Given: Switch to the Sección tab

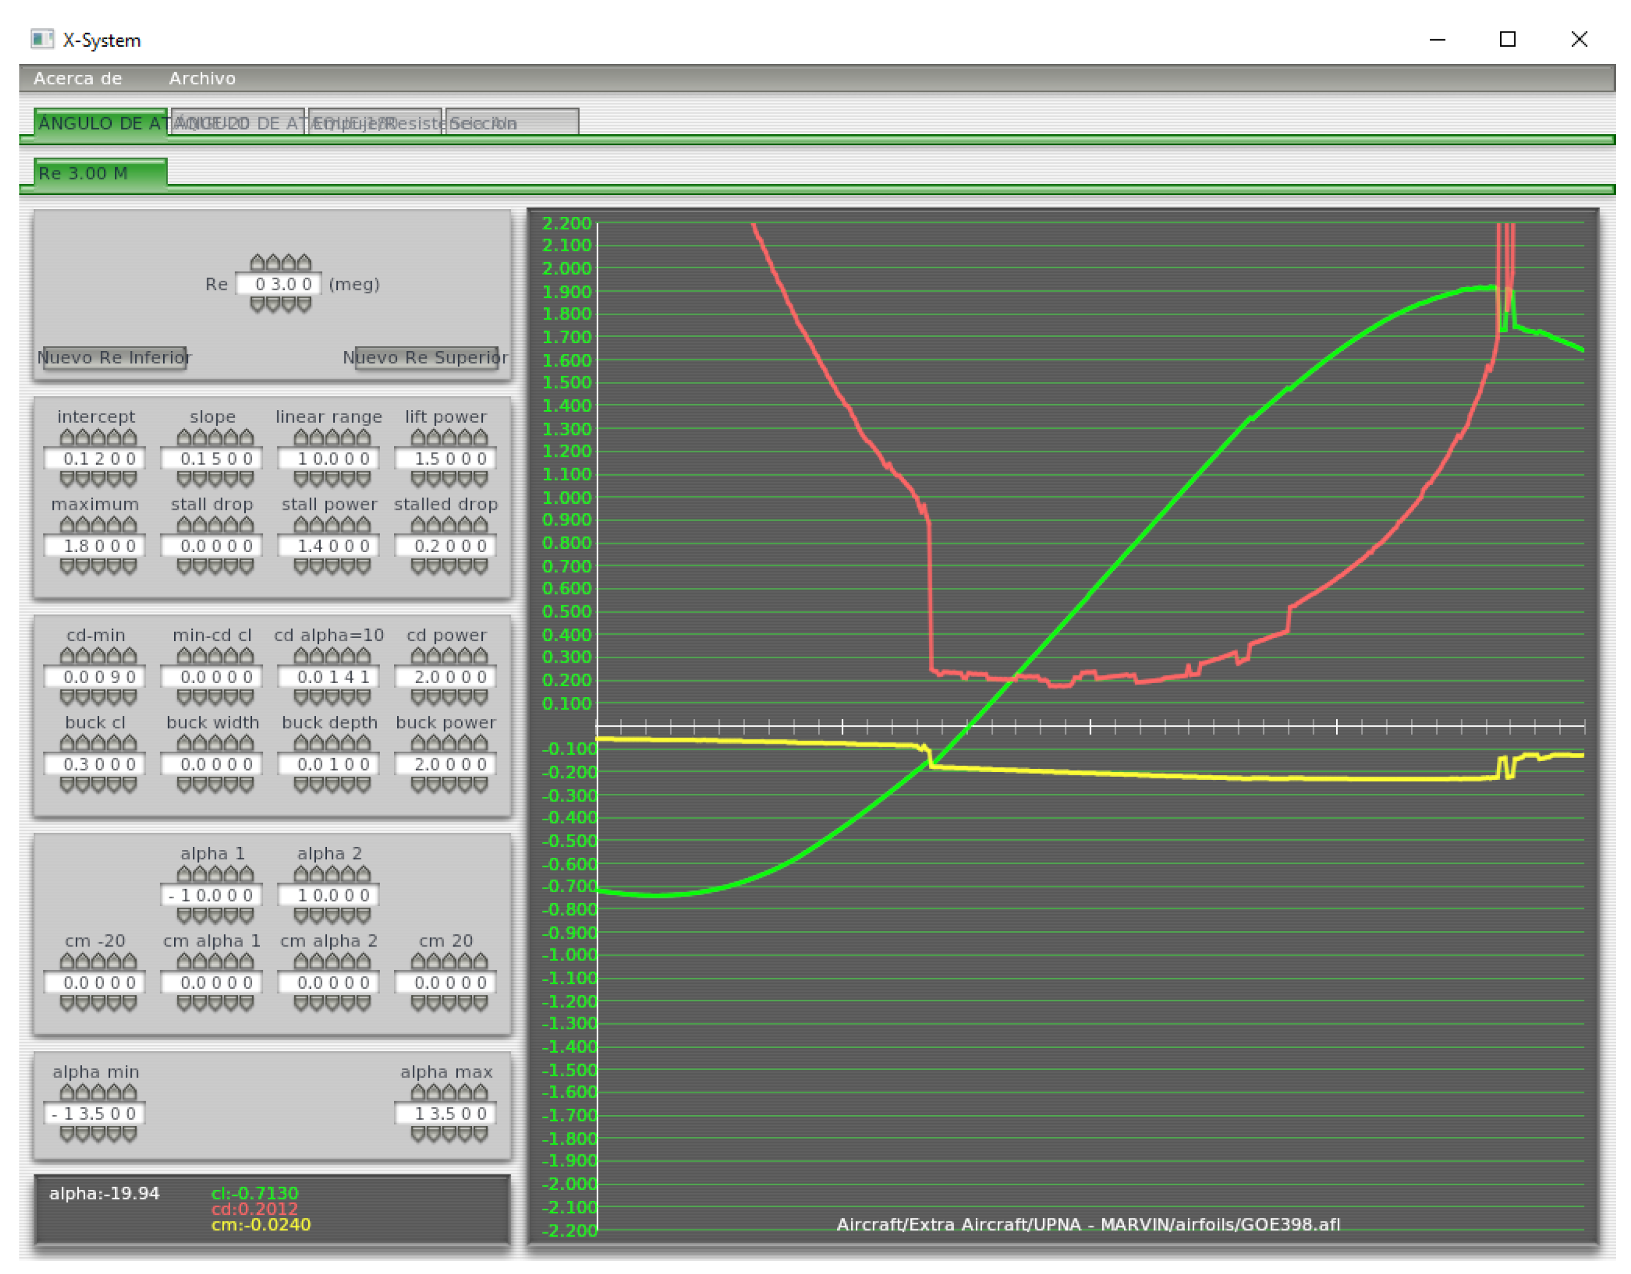Looking at the screenshot, I should click(512, 123).
